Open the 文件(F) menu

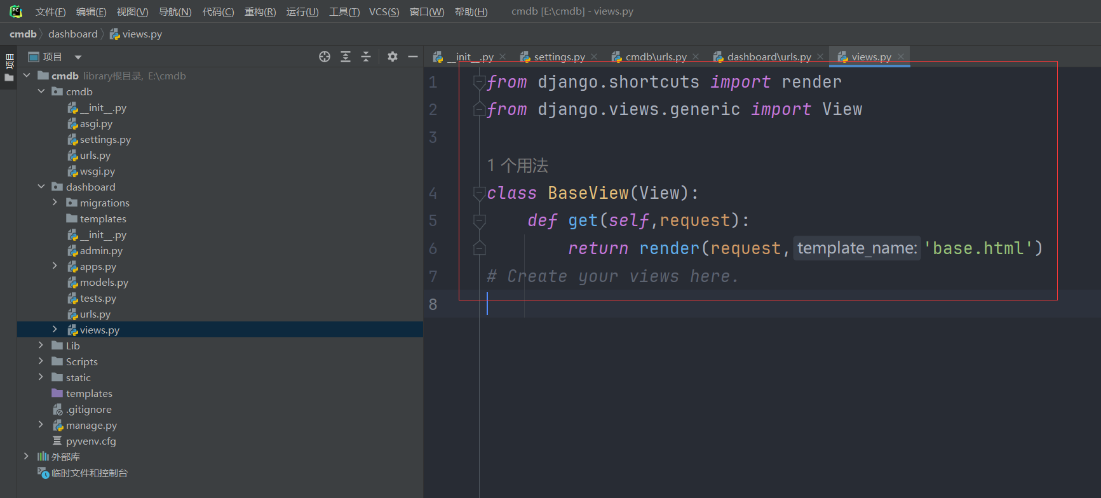(51, 11)
